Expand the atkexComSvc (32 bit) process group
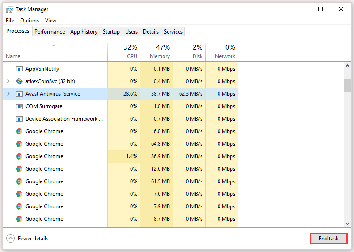Image resolution: width=354 pixels, height=252 pixels. (8, 81)
